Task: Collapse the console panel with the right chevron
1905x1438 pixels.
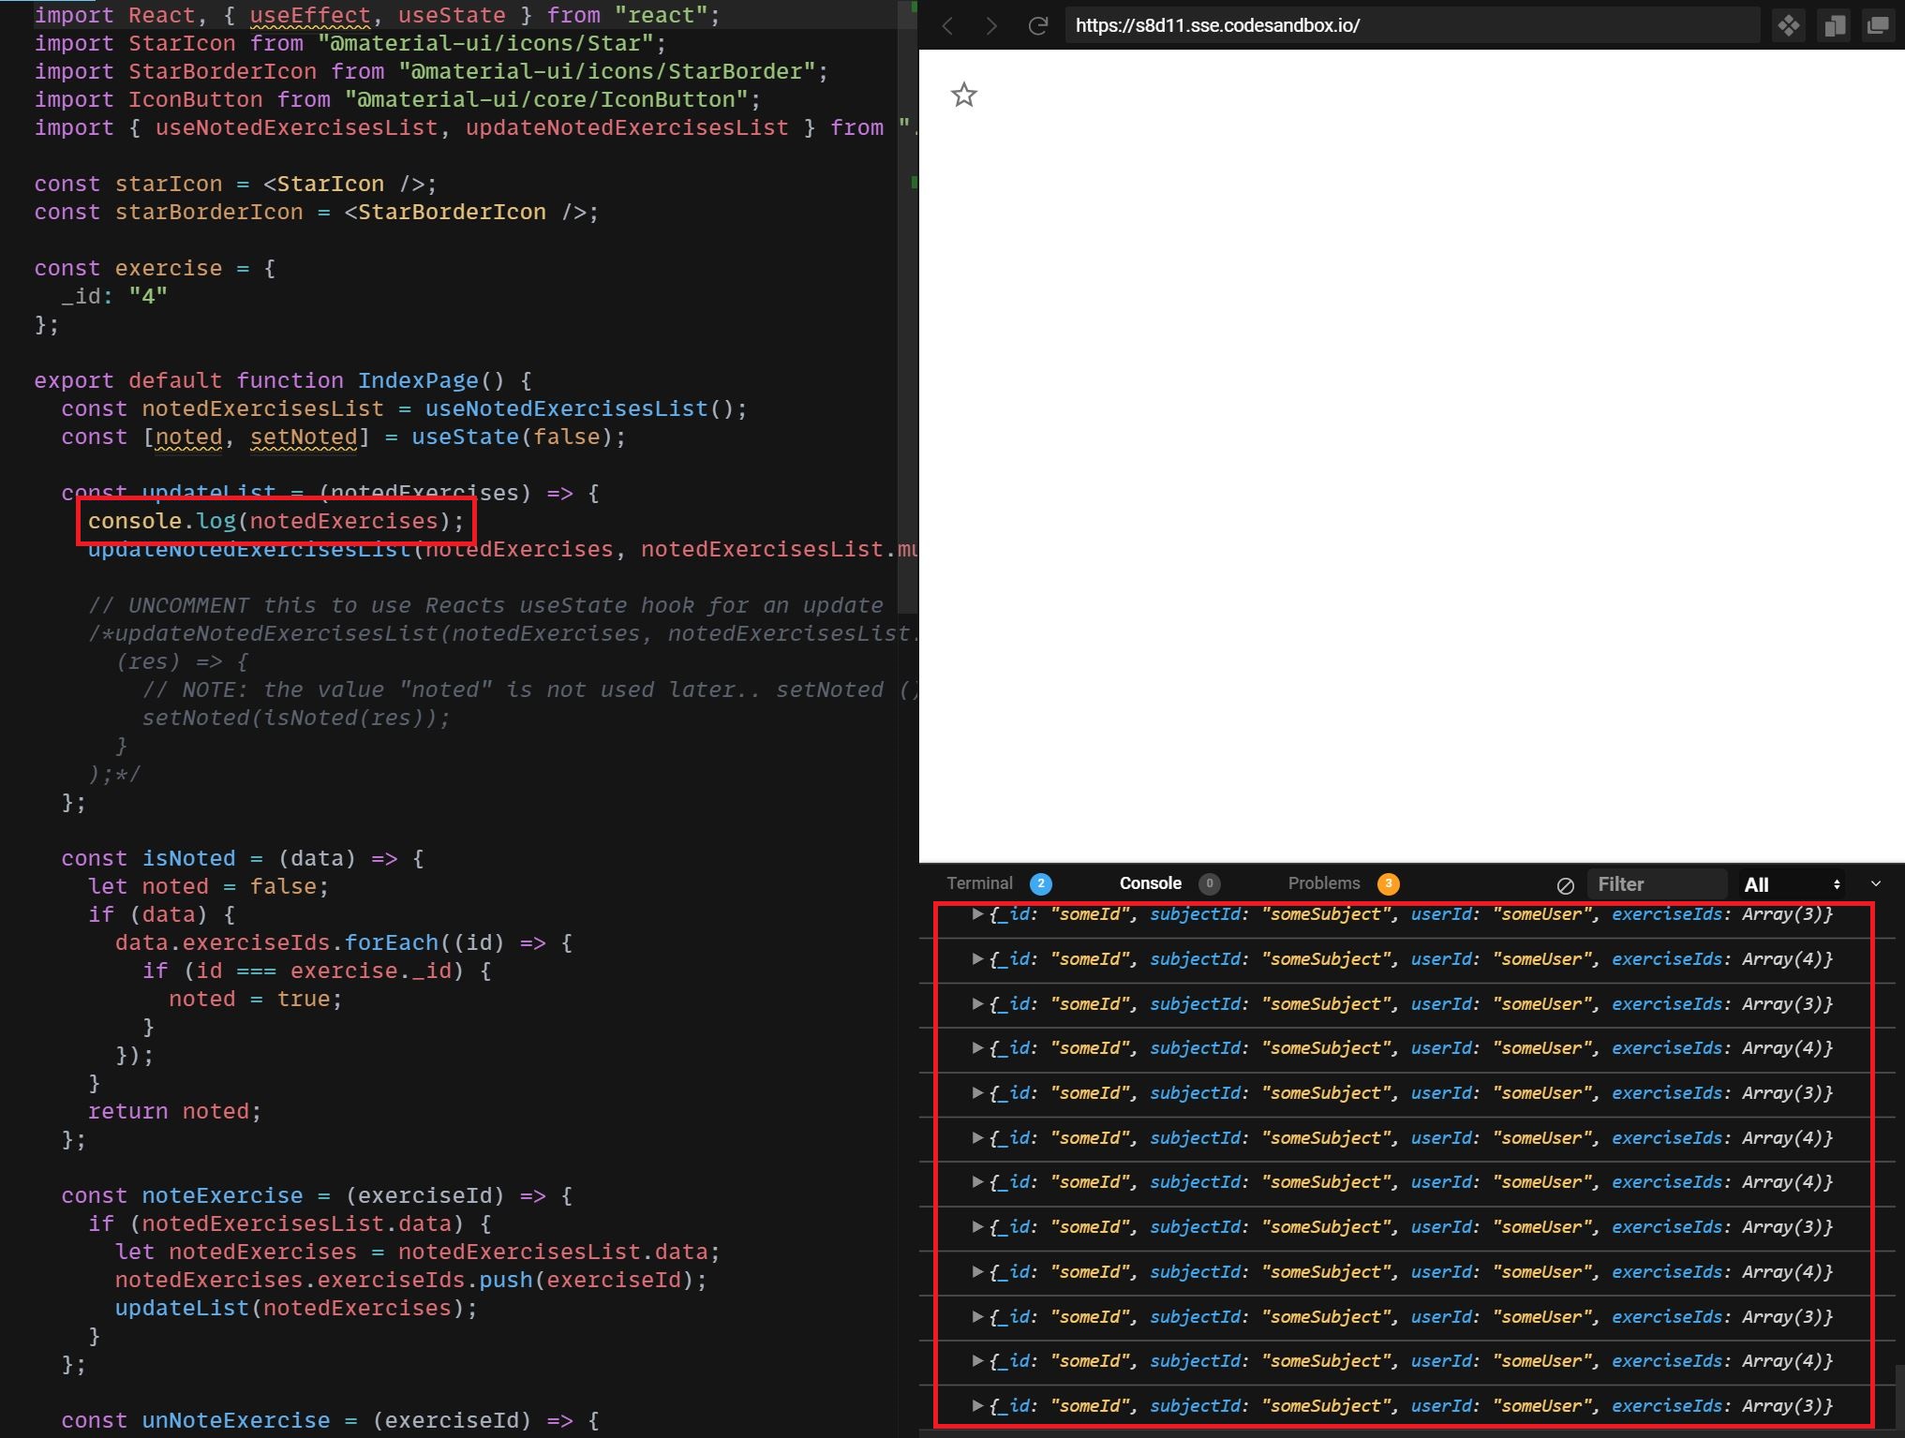Action: click(1877, 883)
